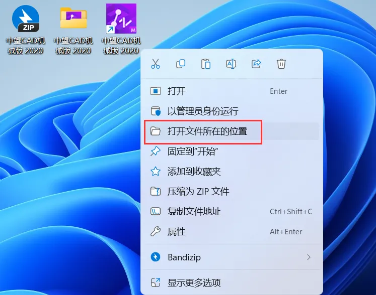The height and width of the screenshot is (295, 376).
Task: Click the Bandizip lightning icon
Action: (x=156, y=257)
